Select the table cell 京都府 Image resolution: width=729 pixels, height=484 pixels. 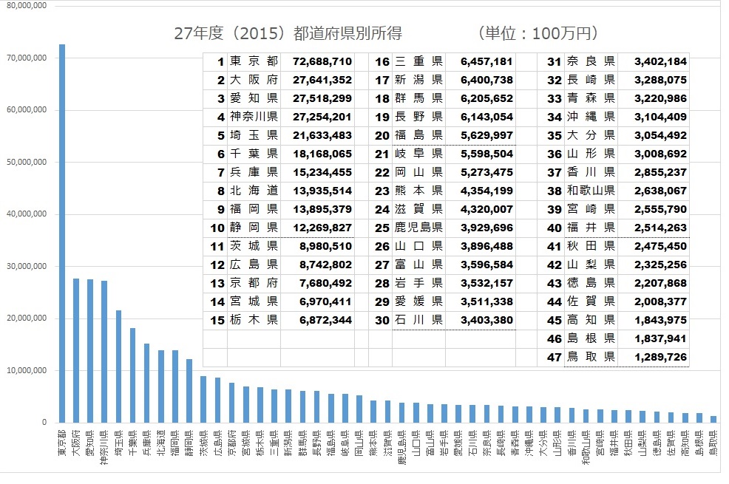(x=254, y=283)
